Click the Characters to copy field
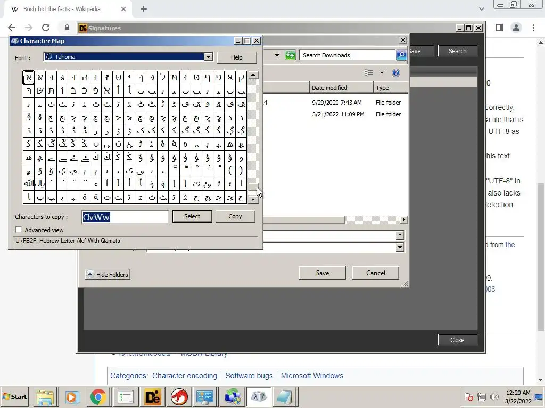Image resolution: width=545 pixels, height=408 pixels. pyautogui.click(x=125, y=217)
